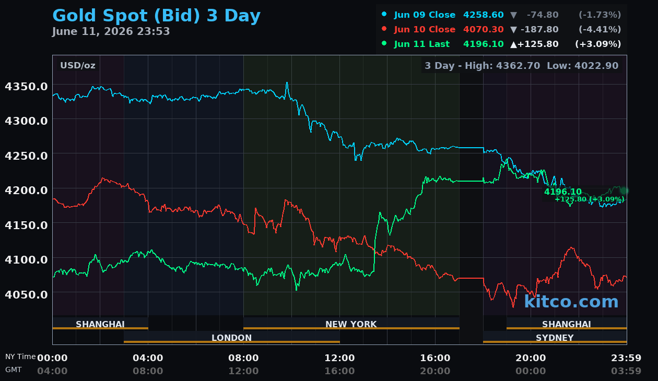This screenshot has height=381, width=658.
Task: Click the SYDNEY session bar
Action: [x=555, y=338]
